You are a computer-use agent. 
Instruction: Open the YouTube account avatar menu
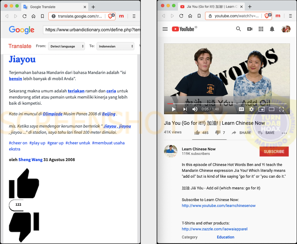point(286,29)
